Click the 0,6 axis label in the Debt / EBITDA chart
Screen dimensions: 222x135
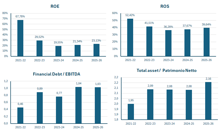[x=6, y=102]
